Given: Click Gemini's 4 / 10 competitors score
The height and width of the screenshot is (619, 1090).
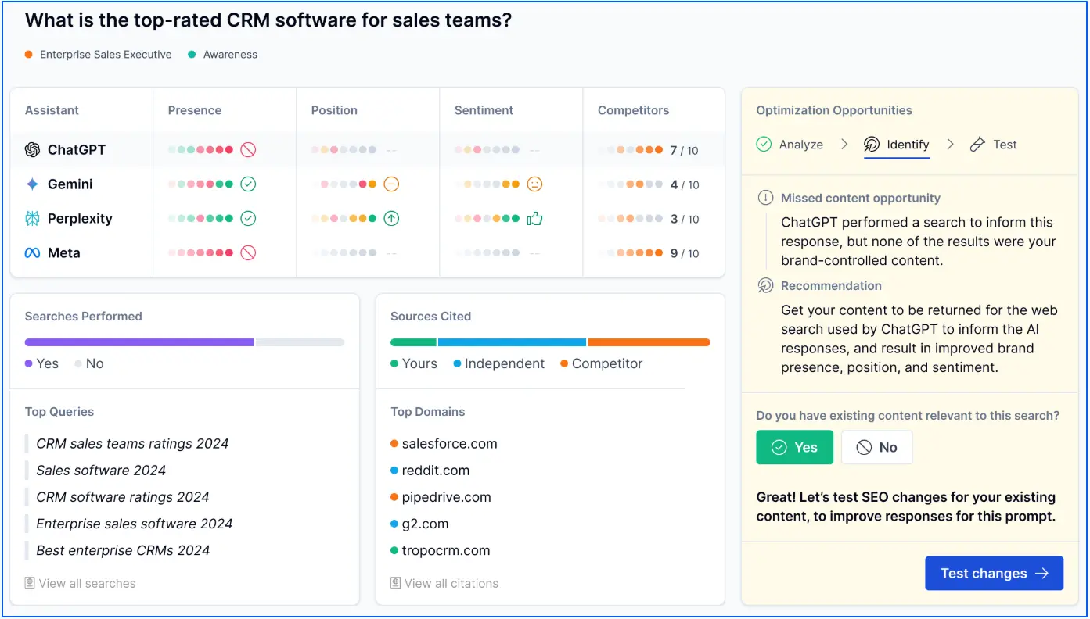Looking at the screenshot, I should [x=685, y=184].
